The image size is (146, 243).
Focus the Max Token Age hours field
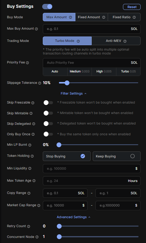[92, 181]
